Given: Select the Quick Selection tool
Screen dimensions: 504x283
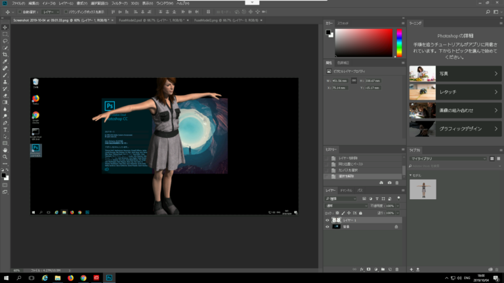Looking at the screenshot, I should pyautogui.click(x=5, y=48).
